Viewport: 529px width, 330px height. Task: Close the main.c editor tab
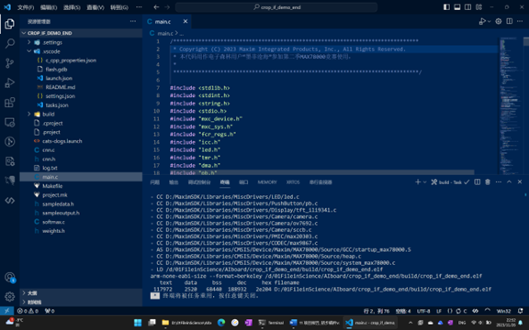coord(186,22)
